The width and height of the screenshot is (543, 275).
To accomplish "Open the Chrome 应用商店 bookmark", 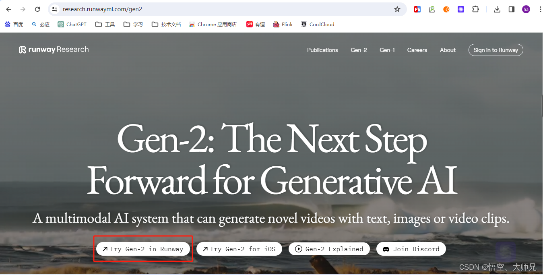I will (x=213, y=25).
